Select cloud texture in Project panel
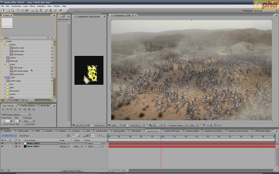 18,74
